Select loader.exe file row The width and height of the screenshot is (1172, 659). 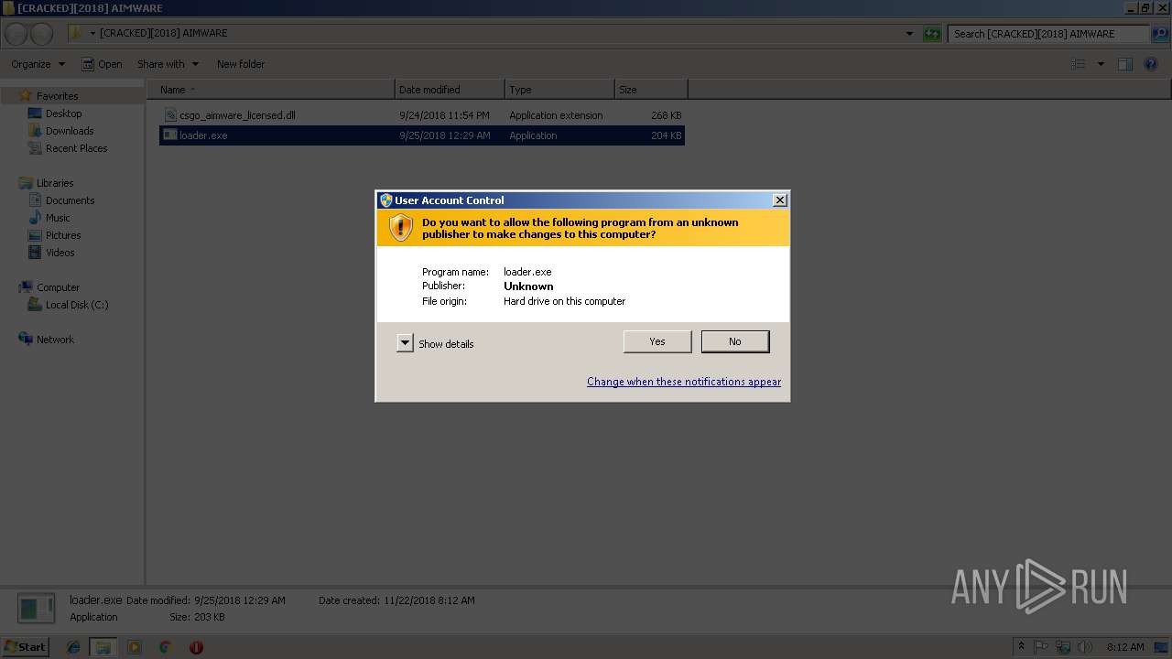[422, 135]
